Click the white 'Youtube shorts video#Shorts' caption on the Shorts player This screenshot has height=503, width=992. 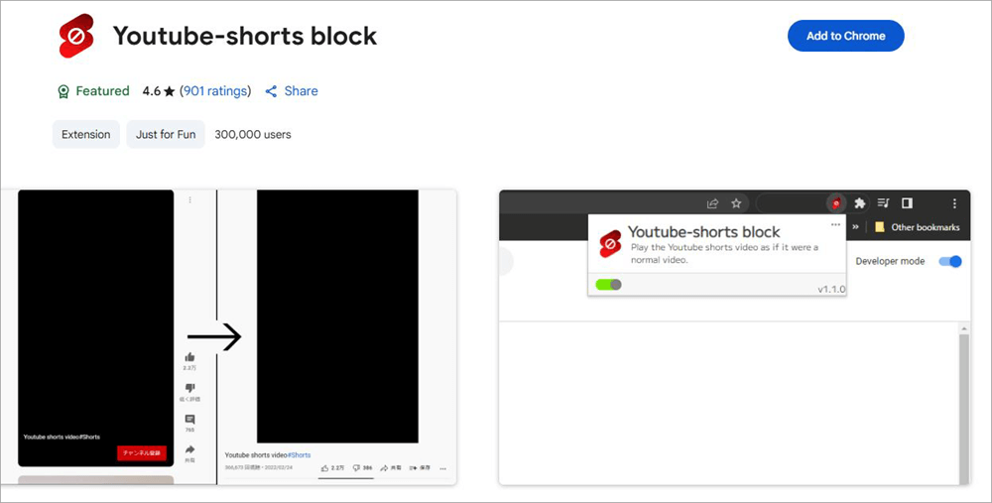(62, 437)
